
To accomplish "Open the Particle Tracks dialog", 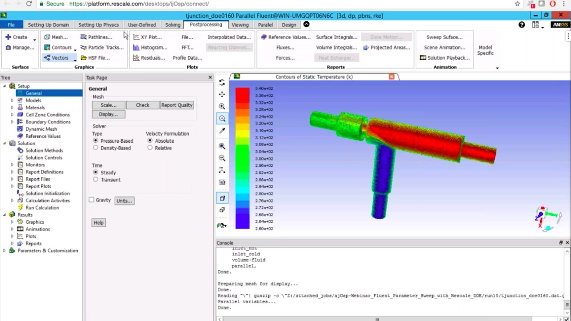I will click(x=102, y=47).
